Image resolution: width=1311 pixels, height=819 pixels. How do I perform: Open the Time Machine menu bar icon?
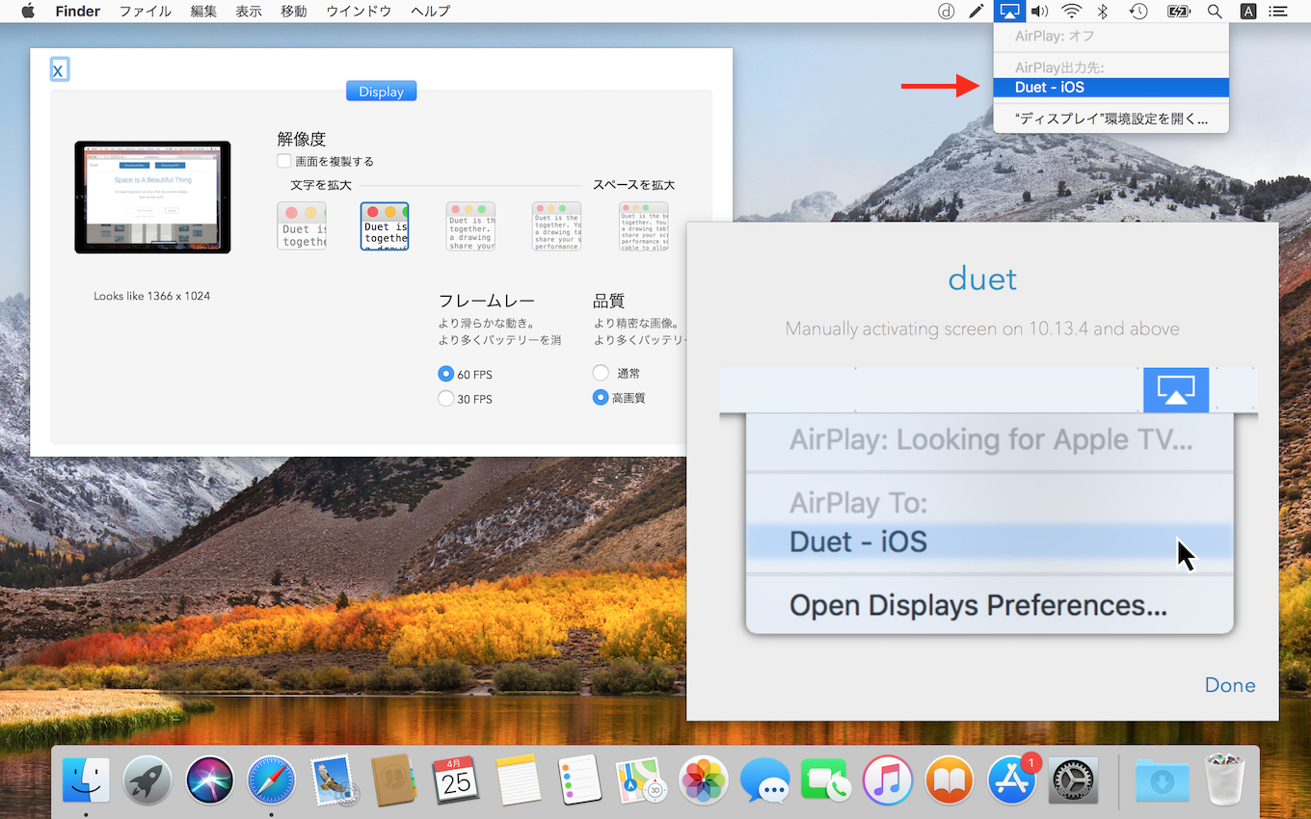point(1138,12)
